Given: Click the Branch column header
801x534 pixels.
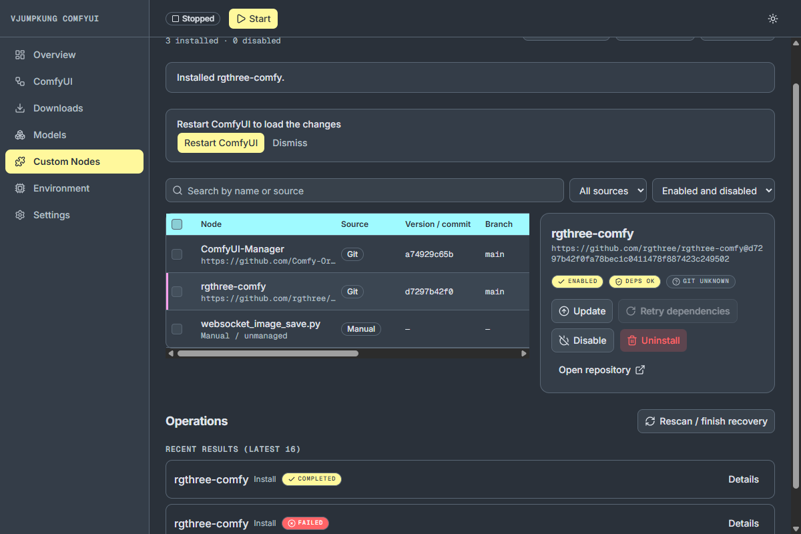Looking at the screenshot, I should coord(499,224).
